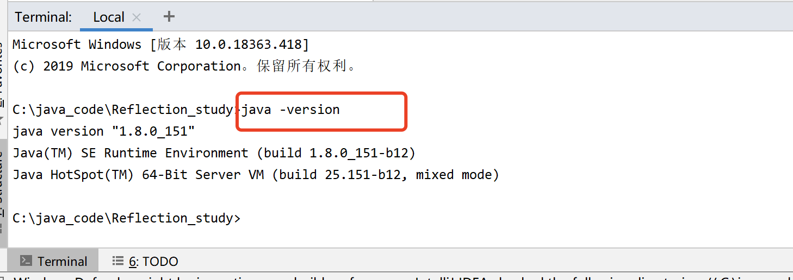Select the Local session tab
793x280 pixels.
coord(109,17)
